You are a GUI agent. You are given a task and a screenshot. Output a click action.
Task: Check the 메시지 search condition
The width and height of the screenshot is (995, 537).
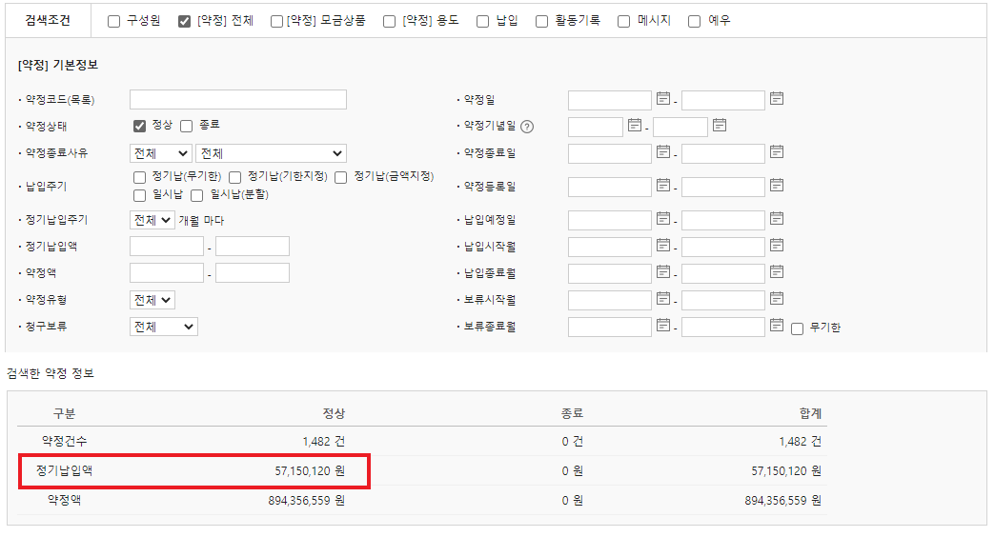pos(623,22)
